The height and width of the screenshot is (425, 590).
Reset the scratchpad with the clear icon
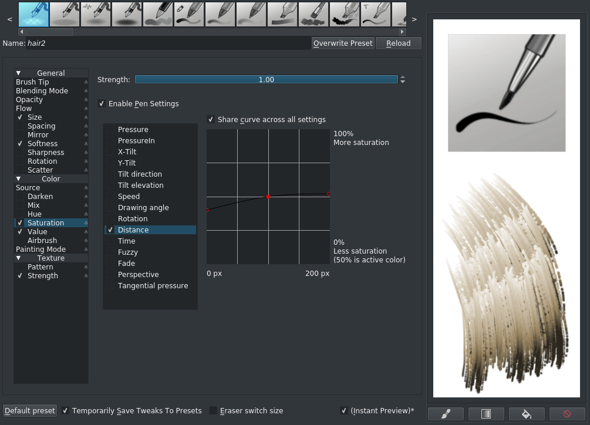coord(567,413)
